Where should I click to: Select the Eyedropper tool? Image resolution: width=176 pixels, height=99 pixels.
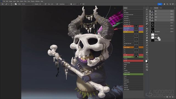click(x=147, y=21)
